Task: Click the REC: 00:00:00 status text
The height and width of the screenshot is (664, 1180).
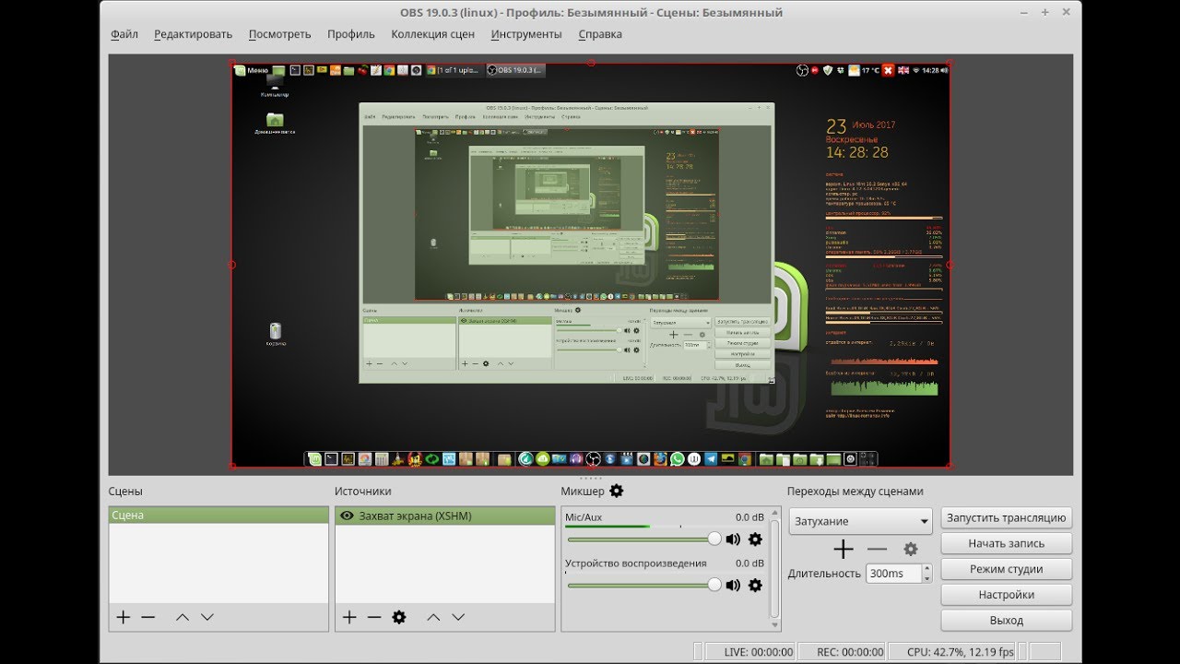Action: (x=850, y=652)
